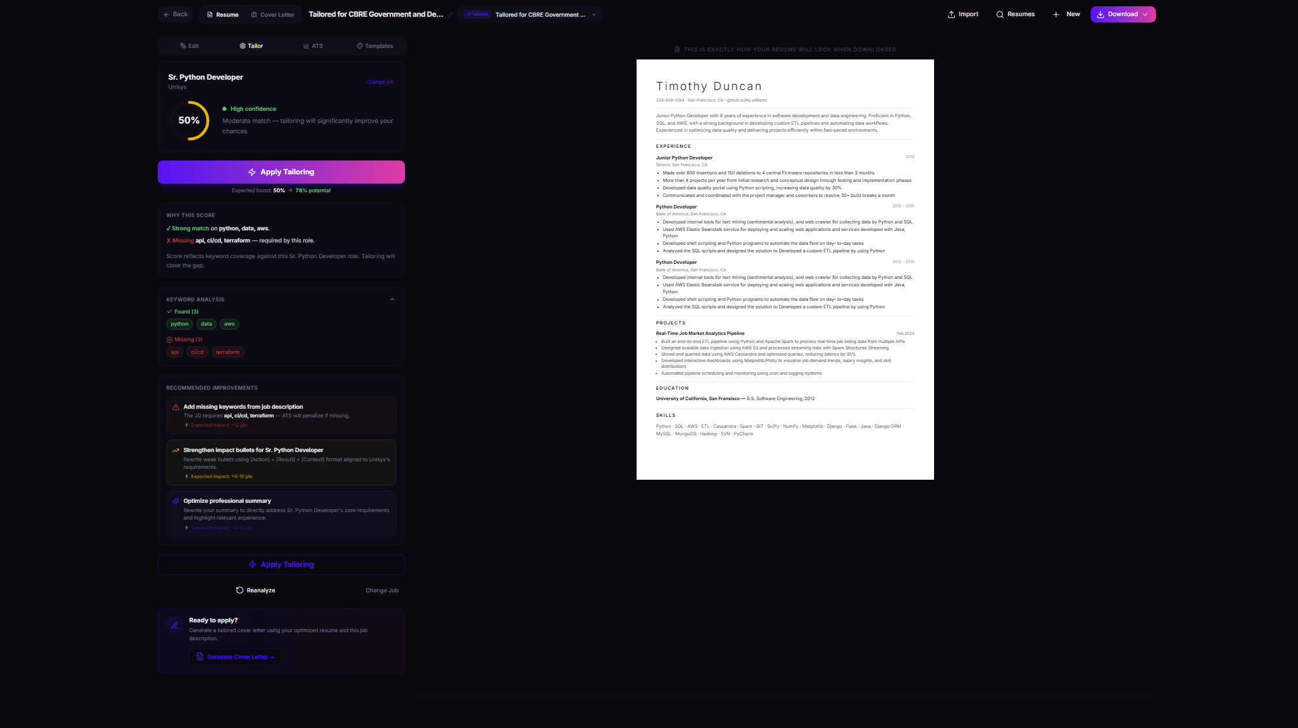Click the 50% match score ring

click(x=189, y=121)
